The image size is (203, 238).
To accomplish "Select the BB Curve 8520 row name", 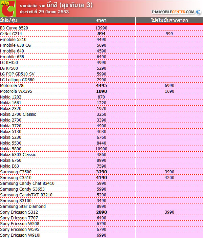I will [14, 28].
